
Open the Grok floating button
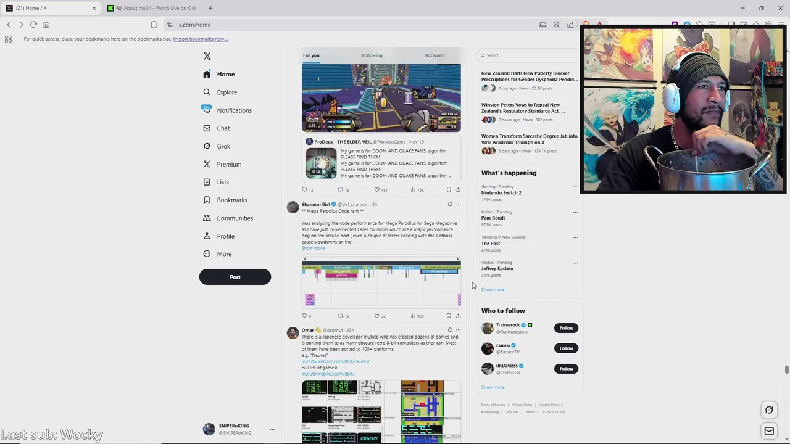[x=769, y=409]
